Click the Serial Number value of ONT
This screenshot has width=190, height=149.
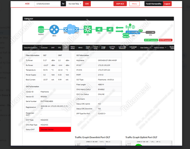[47, 101]
